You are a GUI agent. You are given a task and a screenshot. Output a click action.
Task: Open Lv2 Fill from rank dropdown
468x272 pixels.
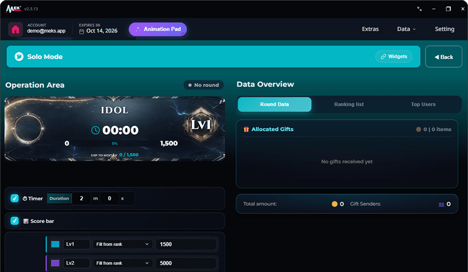tap(122, 263)
